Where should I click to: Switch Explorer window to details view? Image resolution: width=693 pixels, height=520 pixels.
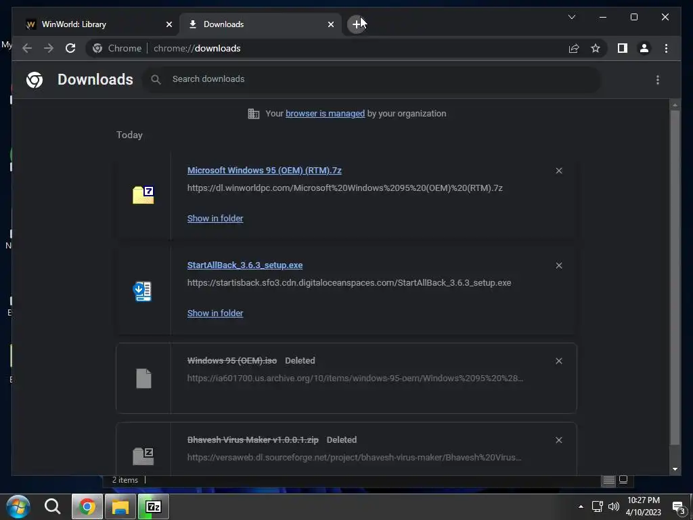coord(608,480)
